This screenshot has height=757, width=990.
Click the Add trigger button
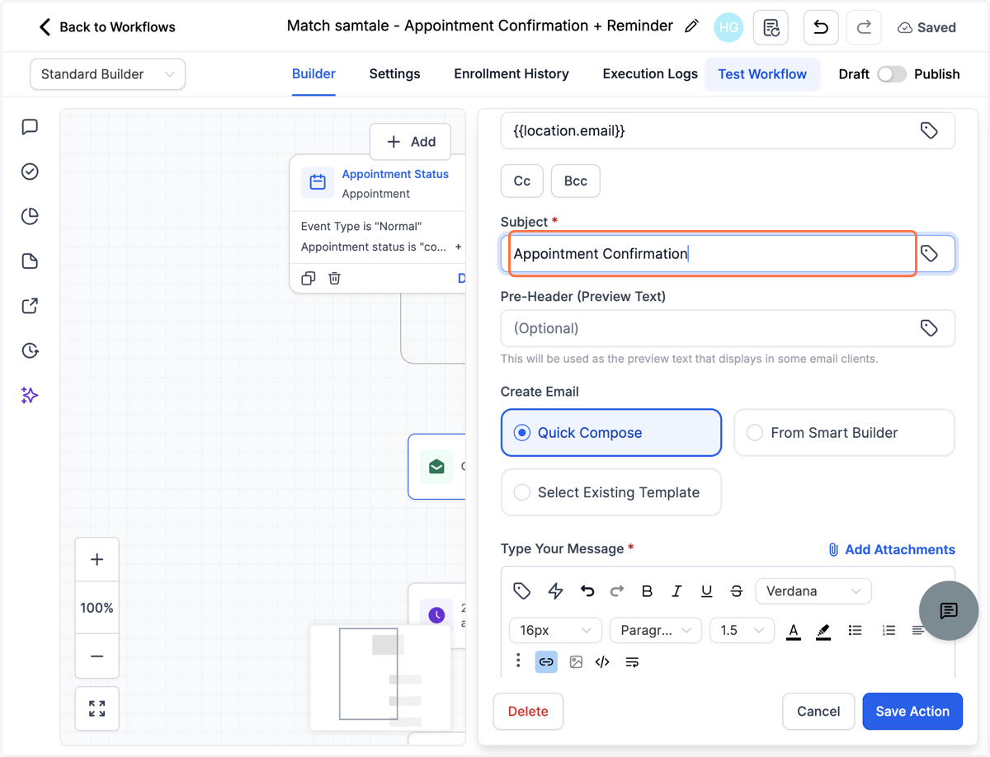pos(411,142)
